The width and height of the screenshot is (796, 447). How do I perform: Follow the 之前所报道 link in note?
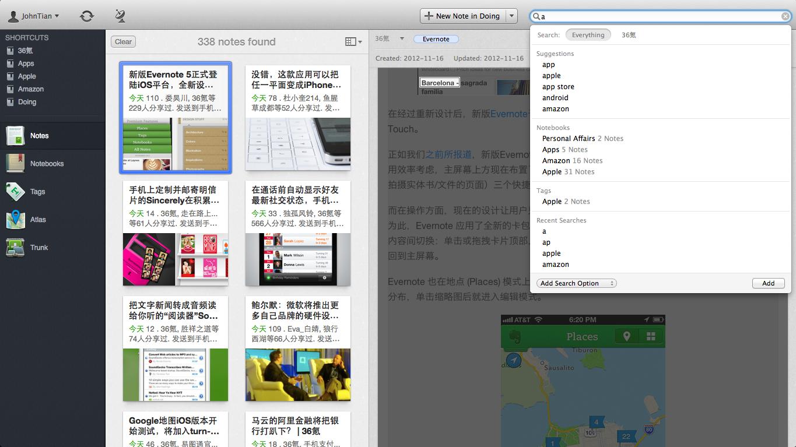[448, 154]
